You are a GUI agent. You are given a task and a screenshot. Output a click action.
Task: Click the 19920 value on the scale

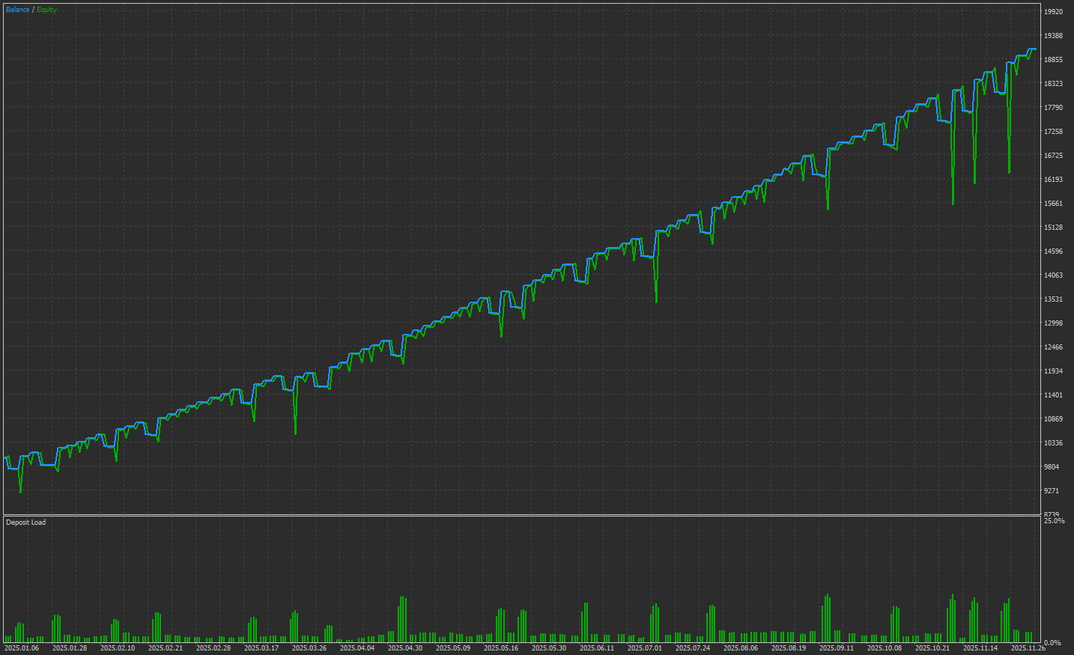pyautogui.click(x=1054, y=12)
